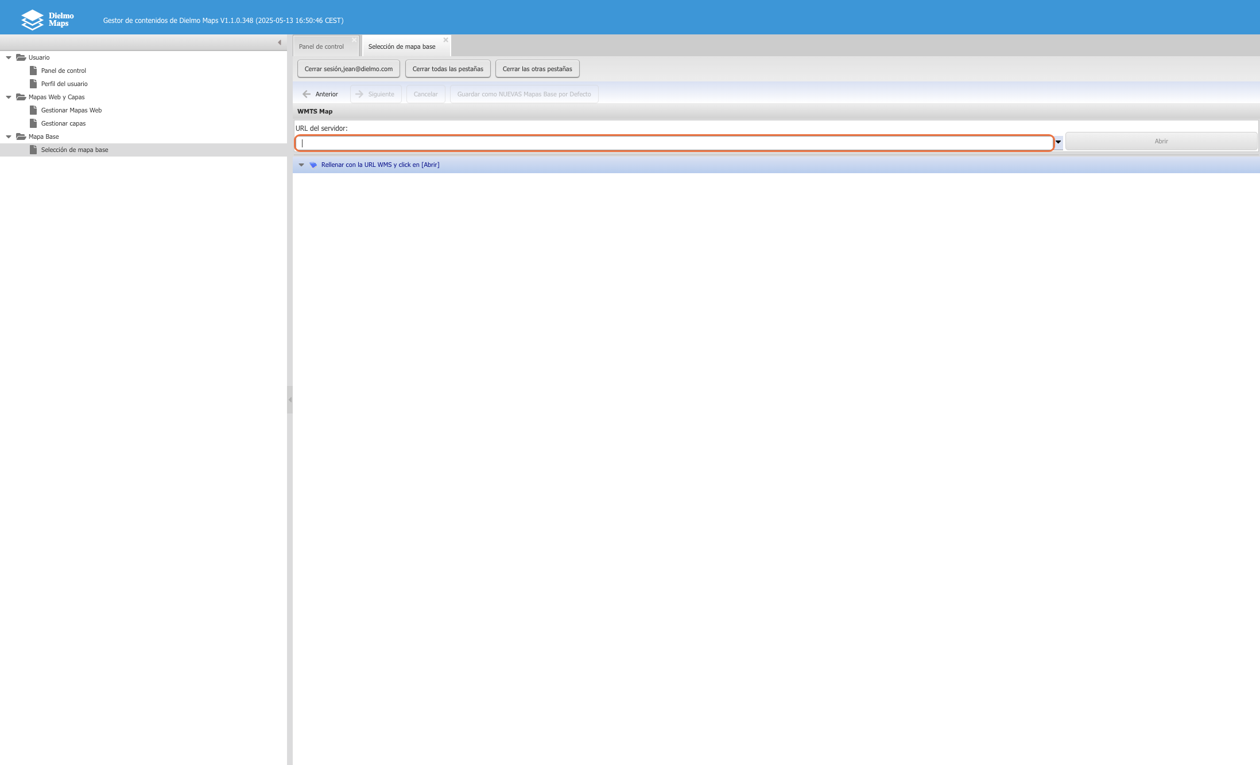The height and width of the screenshot is (765, 1260).
Task: Collapse the Usuario folder
Action: 9,57
